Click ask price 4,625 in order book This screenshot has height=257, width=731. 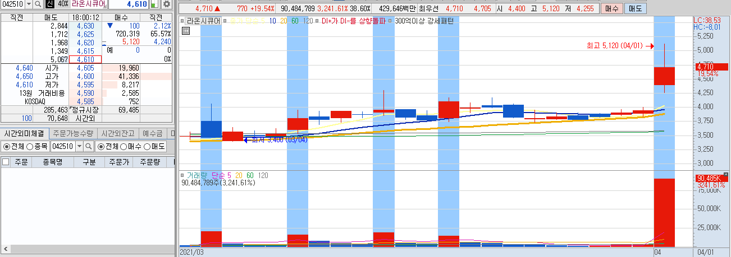[85, 35]
